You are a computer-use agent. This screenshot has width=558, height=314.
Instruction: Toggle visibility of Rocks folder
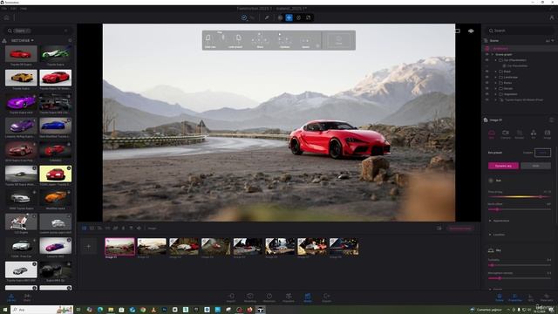pos(487,83)
